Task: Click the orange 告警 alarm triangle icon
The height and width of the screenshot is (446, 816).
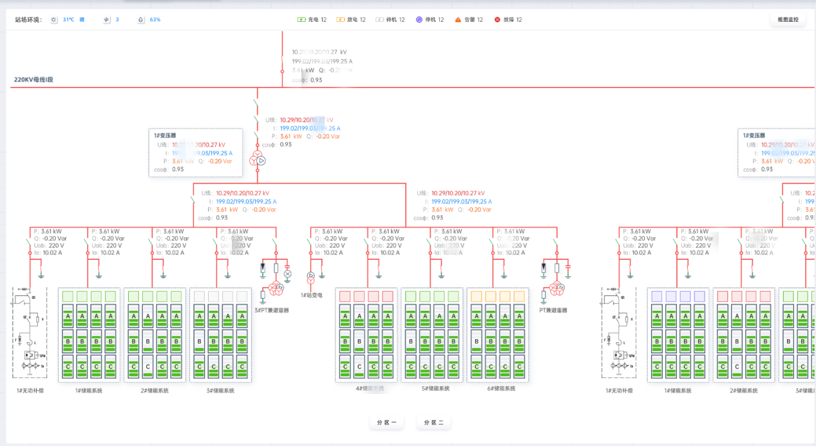Action: coord(458,20)
